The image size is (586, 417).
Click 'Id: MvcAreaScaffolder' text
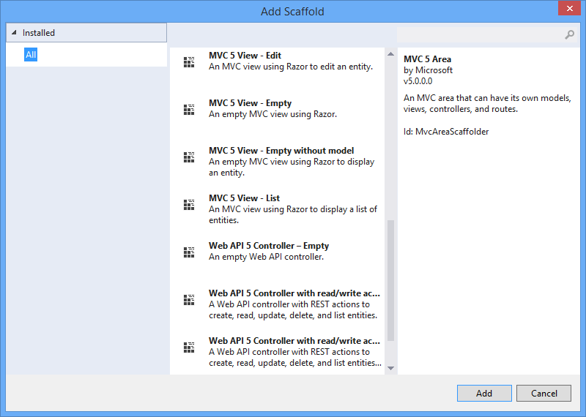pos(446,132)
